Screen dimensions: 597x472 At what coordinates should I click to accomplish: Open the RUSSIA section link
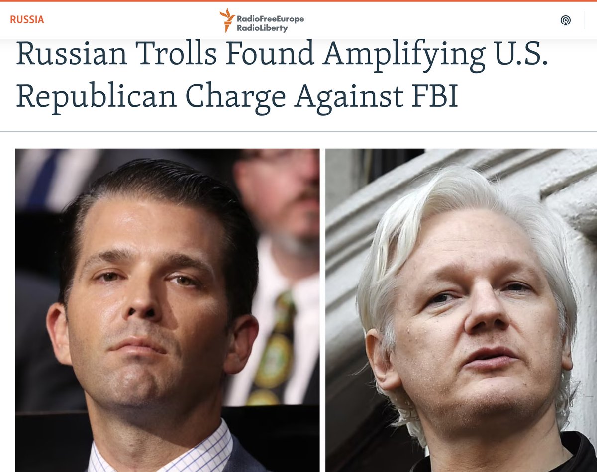pos(27,20)
